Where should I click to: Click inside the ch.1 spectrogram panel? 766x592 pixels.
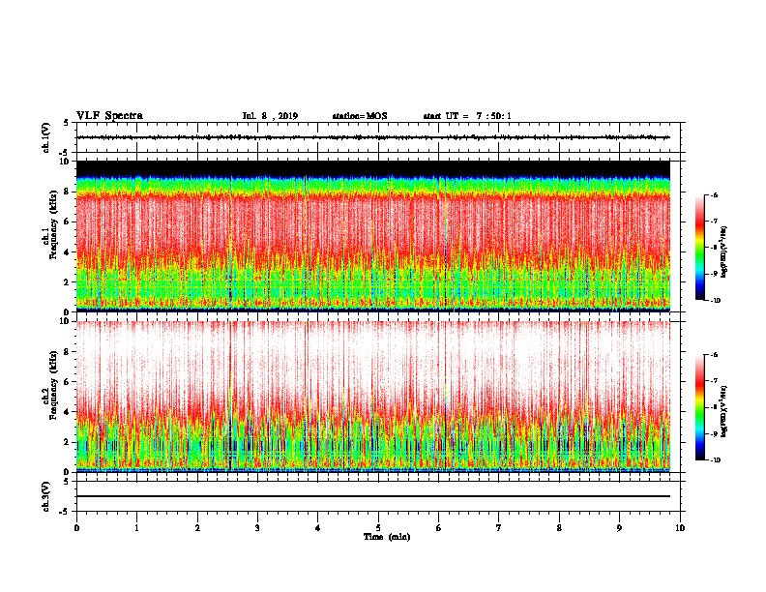[x=373, y=236]
